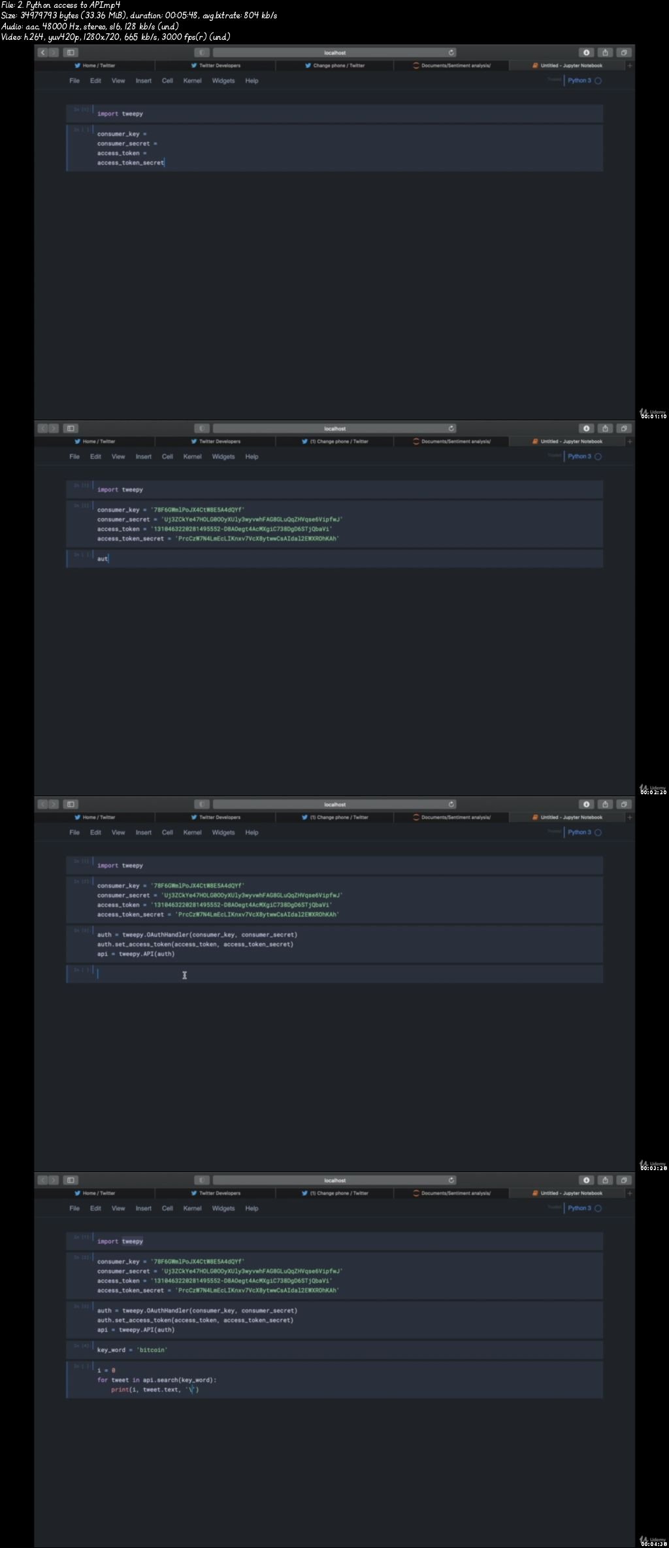Select Untitled - Jupyter Notebook tab, 00:02:20 frame
Viewport: 669px width, 1548px height.
(x=567, y=441)
